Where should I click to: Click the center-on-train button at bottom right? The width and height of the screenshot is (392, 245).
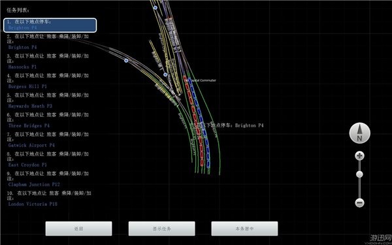coord(244,229)
